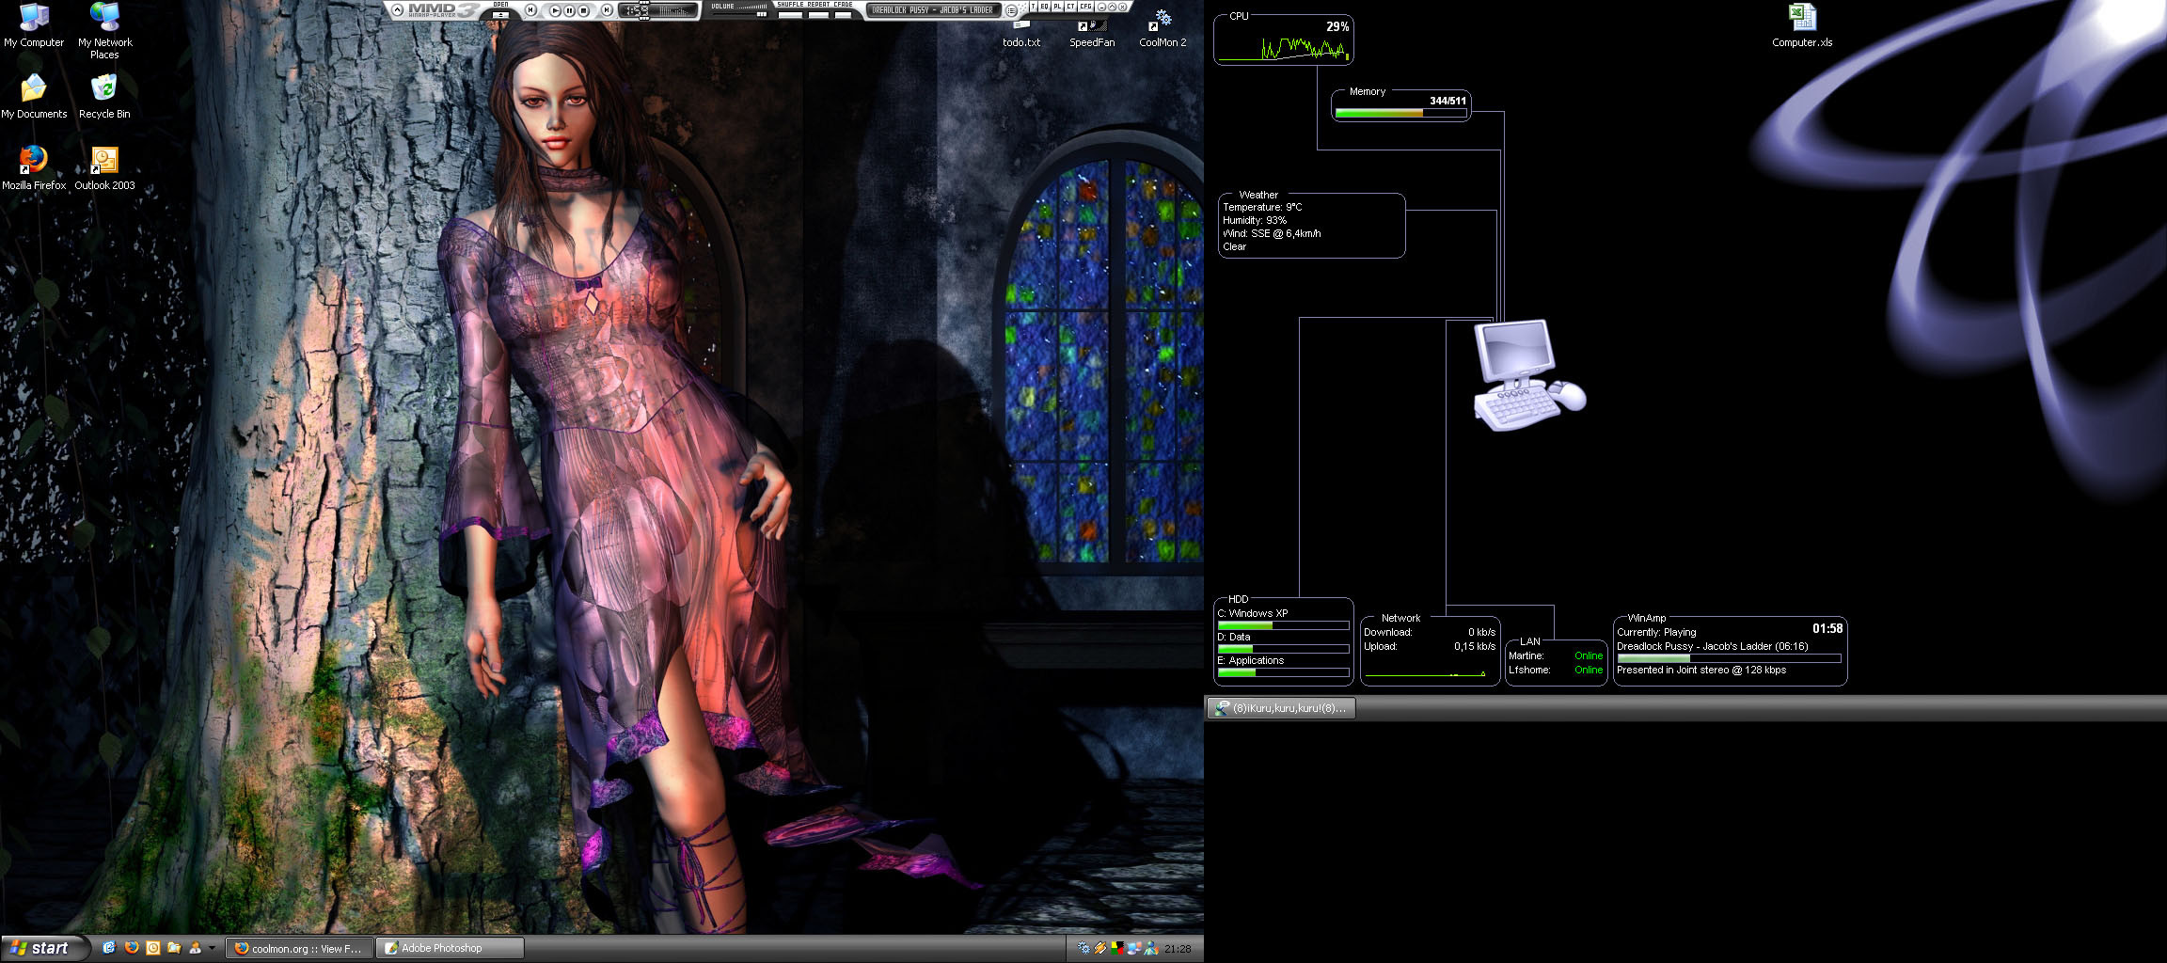Image resolution: width=2167 pixels, height=963 pixels.
Task: Click Network Download 0 kb/s value
Action: (1481, 632)
